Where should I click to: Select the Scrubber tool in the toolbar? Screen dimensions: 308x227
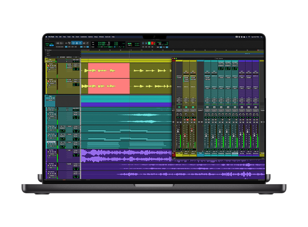[84, 43]
